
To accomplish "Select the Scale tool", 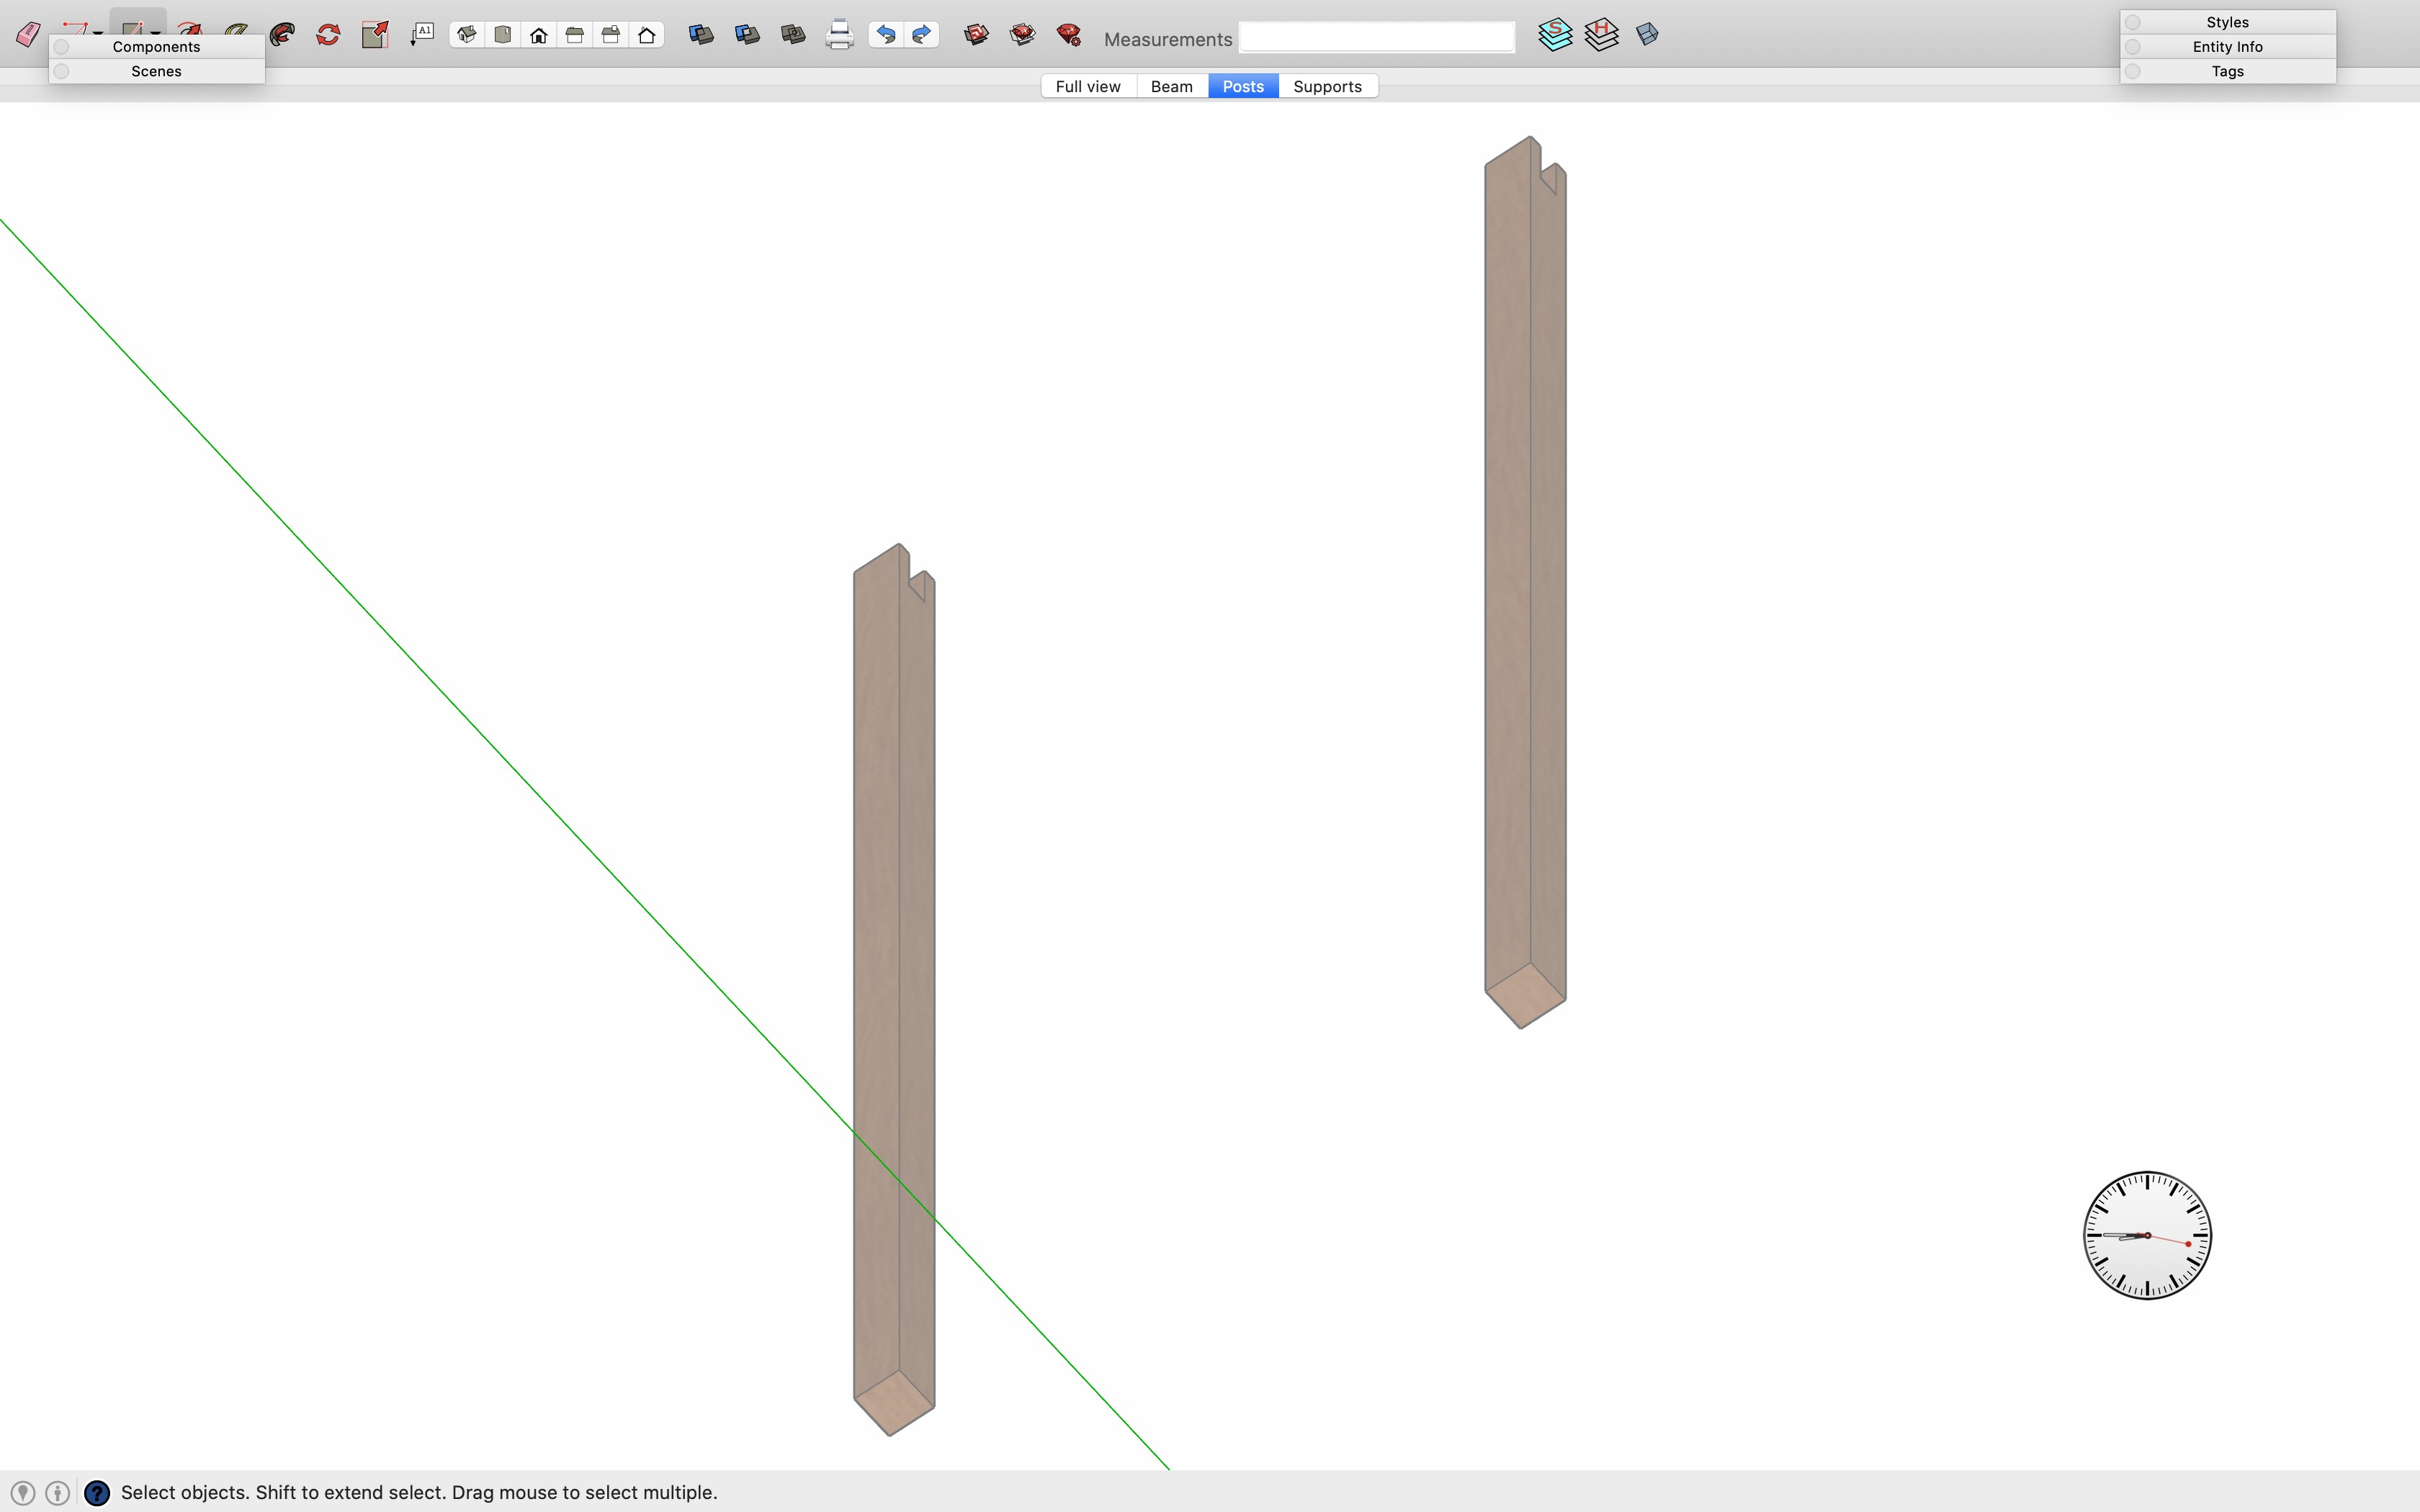I will click(375, 35).
